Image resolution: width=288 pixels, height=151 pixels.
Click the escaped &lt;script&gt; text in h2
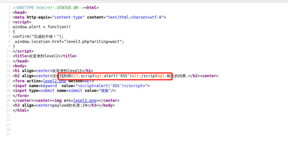click(x=88, y=76)
